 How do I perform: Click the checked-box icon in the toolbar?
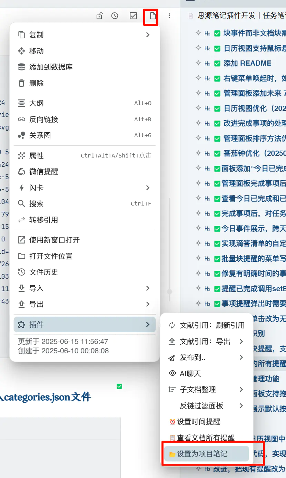pos(133,16)
